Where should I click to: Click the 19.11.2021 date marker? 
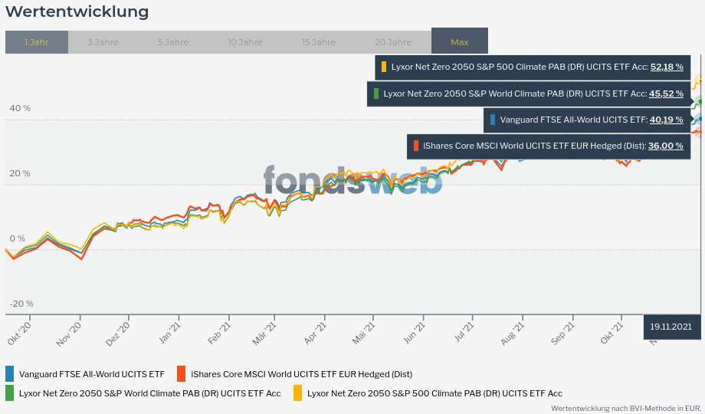(x=671, y=327)
